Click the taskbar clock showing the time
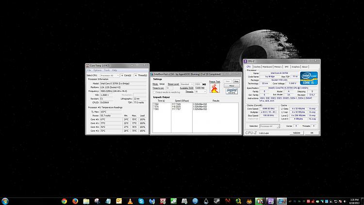Screen dimensions: 364x205 pos(354,201)
